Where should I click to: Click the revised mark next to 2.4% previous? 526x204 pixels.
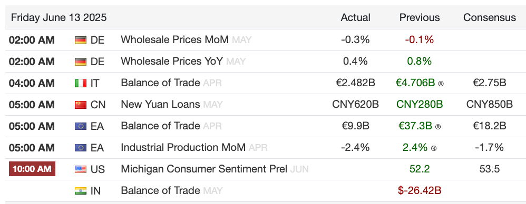click(433, 148)
